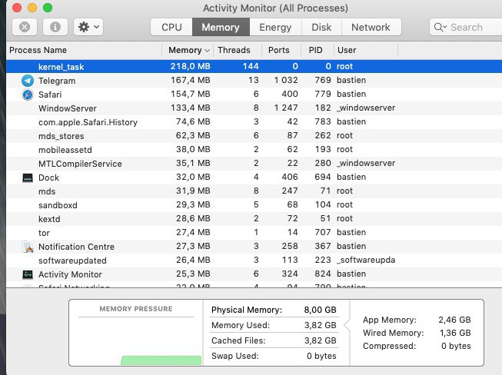Viewport: 502px width, 375px height.
Task: Select the MTLCompilerService process
Action: pyautogui.click(x=80, y=164)
